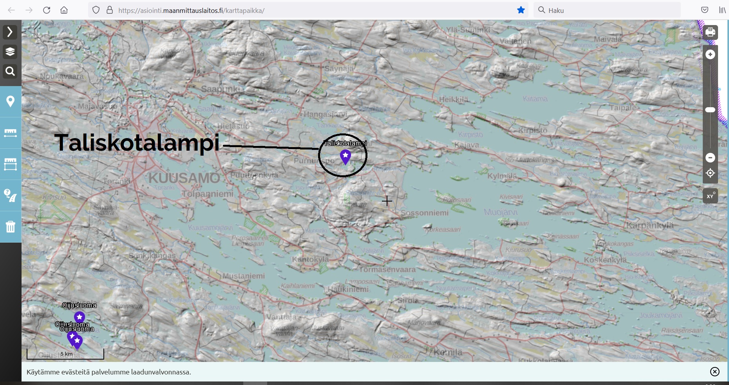Center map on my location
729x385 pixels.
(x=711, y=173)
